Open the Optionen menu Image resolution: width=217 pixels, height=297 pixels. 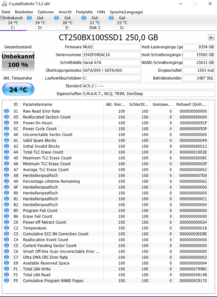46,12
